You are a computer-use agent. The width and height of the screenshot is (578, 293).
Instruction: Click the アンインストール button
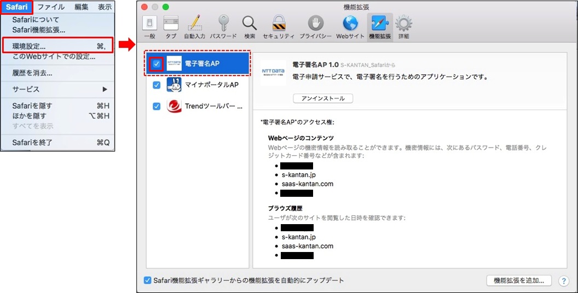click(323, 98)
